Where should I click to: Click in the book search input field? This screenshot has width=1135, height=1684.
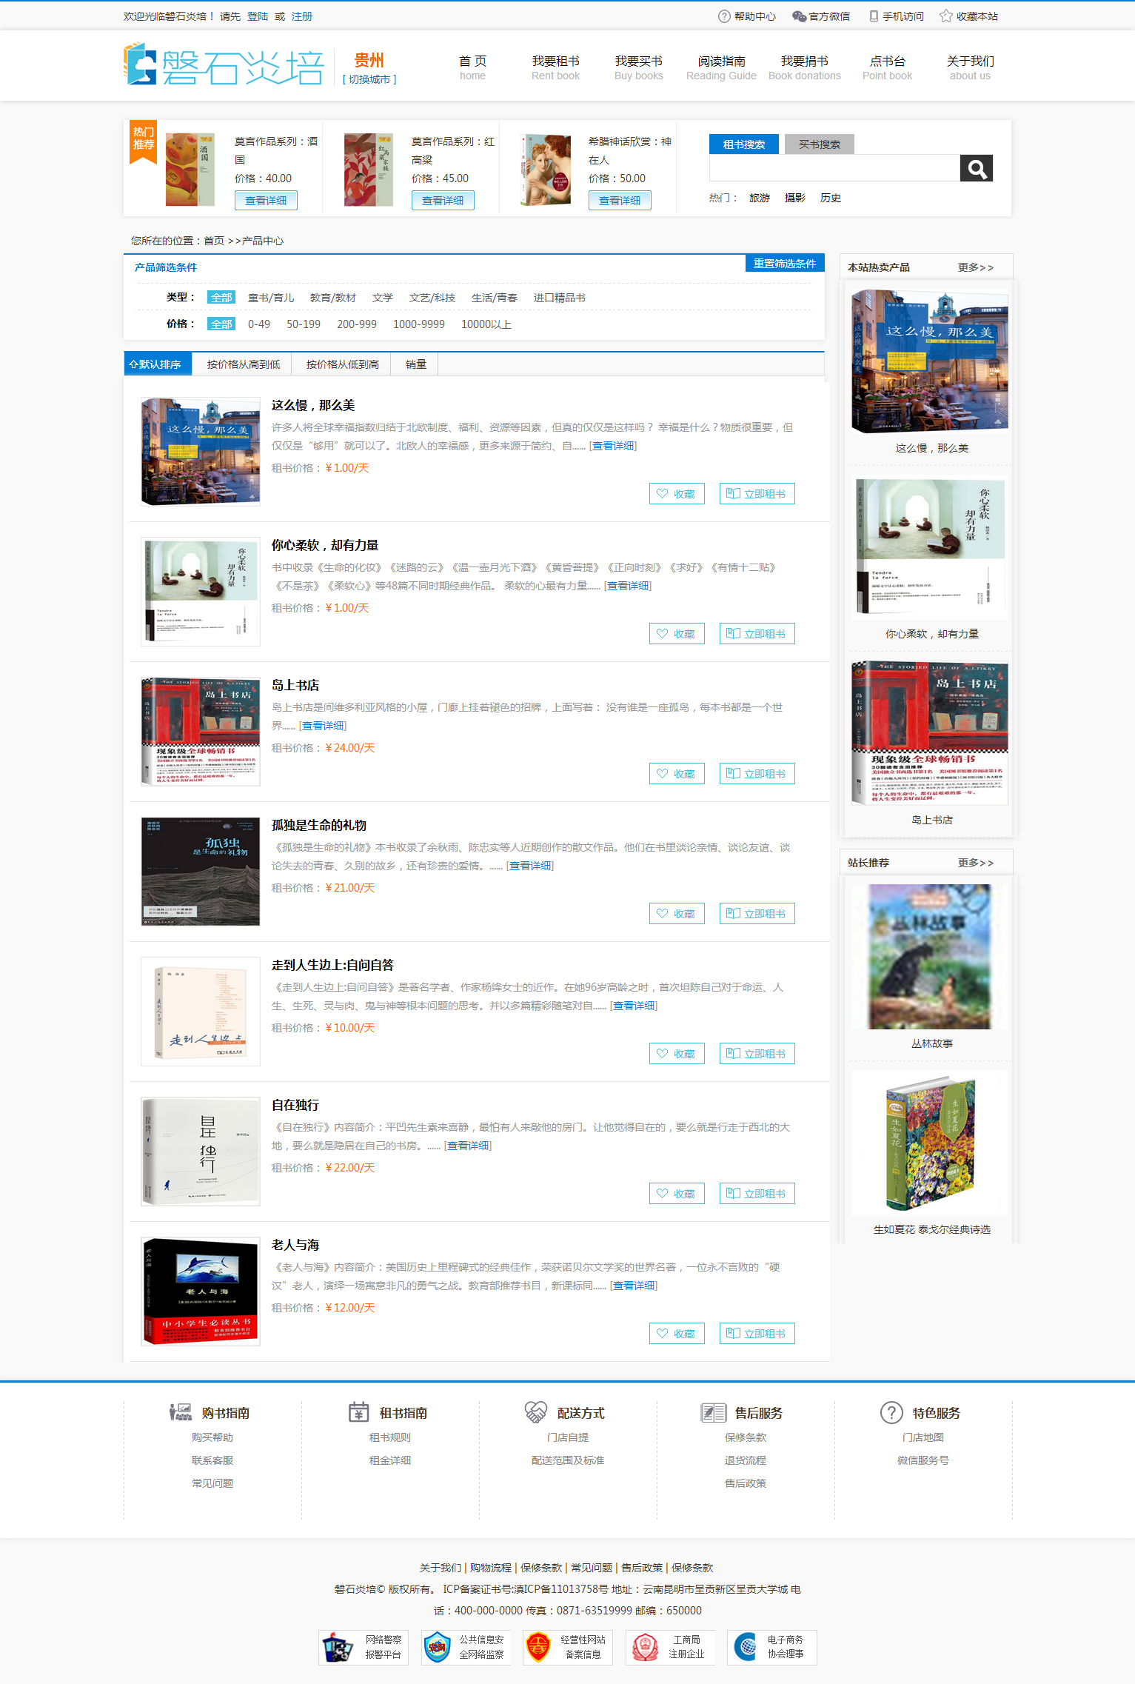[834, 169]
